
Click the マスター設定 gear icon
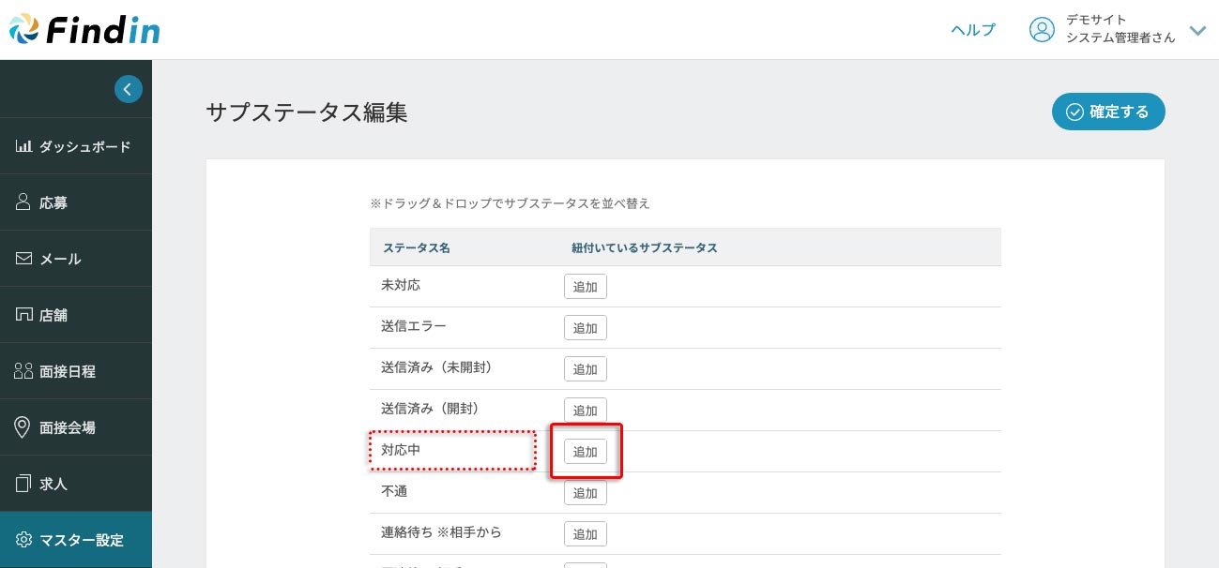point(24,540)
